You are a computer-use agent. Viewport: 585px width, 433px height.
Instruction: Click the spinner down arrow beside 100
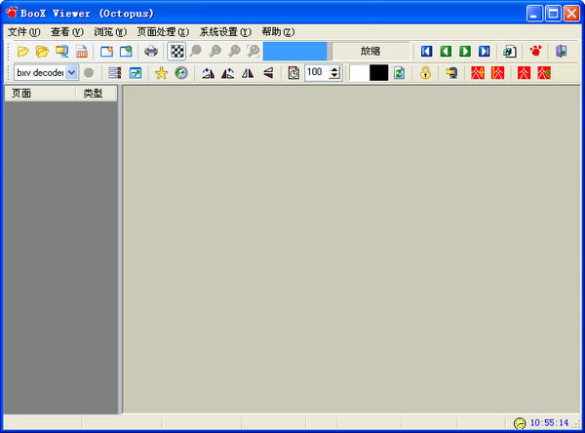pyautogui.click(x=334, y=76)
